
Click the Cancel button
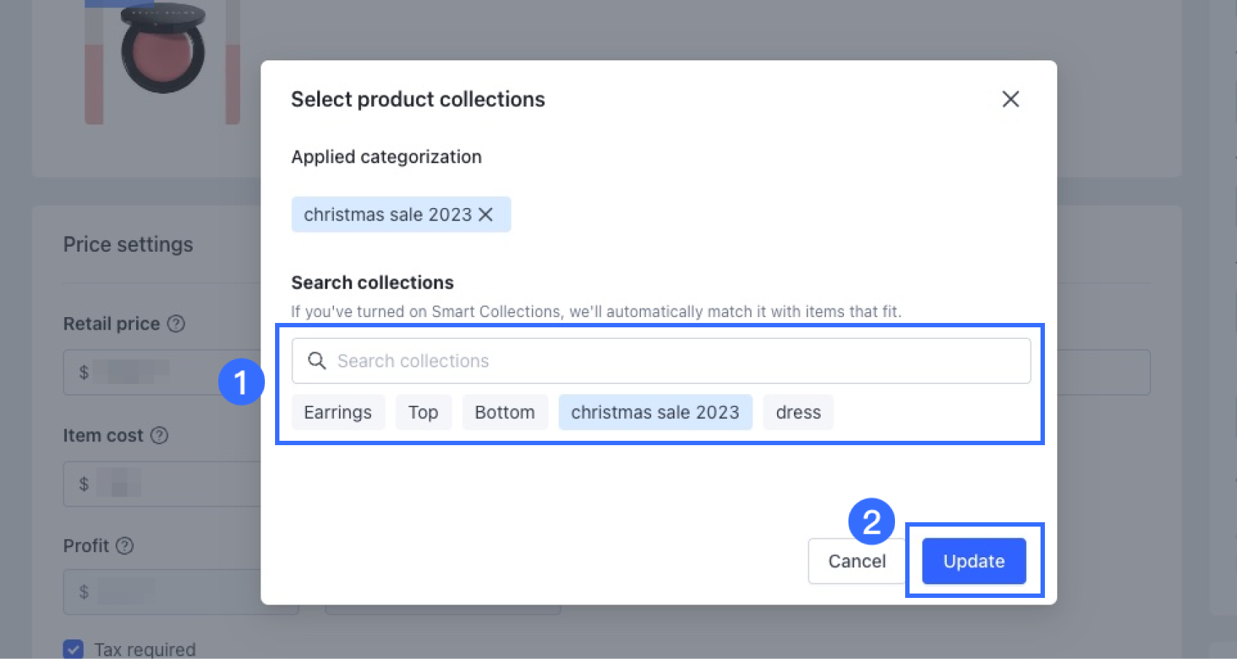coord(856,561)
